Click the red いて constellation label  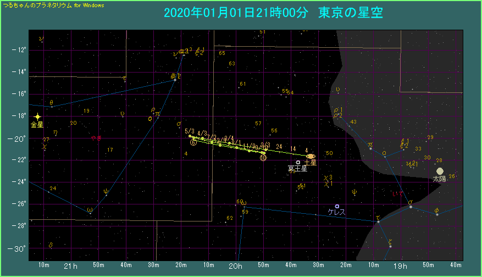coord(398,194)
